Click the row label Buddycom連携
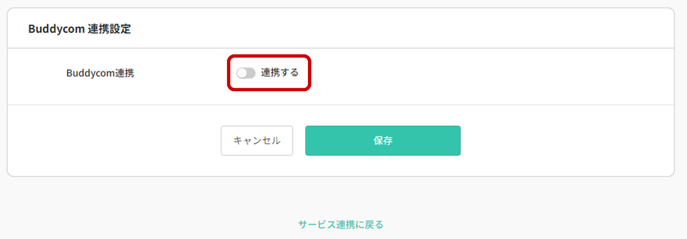 coord(100,73)
